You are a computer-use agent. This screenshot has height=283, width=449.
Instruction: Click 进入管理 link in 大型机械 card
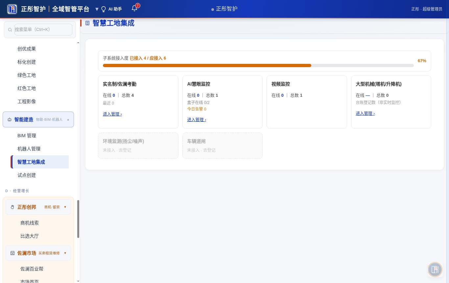tap(365, 113)
